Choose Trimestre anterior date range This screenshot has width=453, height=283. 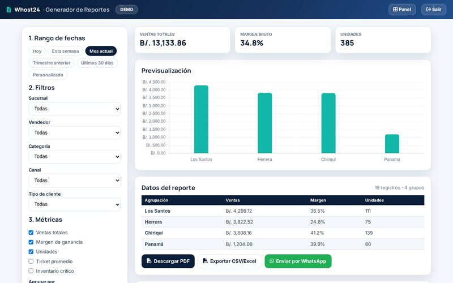(52, 63)
